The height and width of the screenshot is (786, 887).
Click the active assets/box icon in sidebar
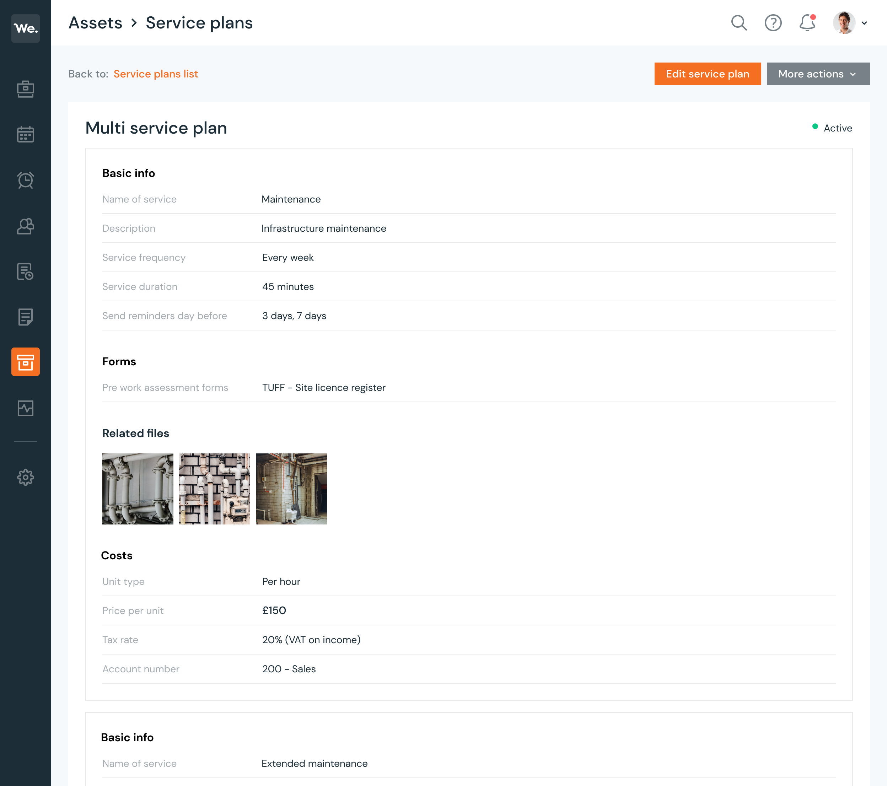pyautogui.click(x=26, y=362)
